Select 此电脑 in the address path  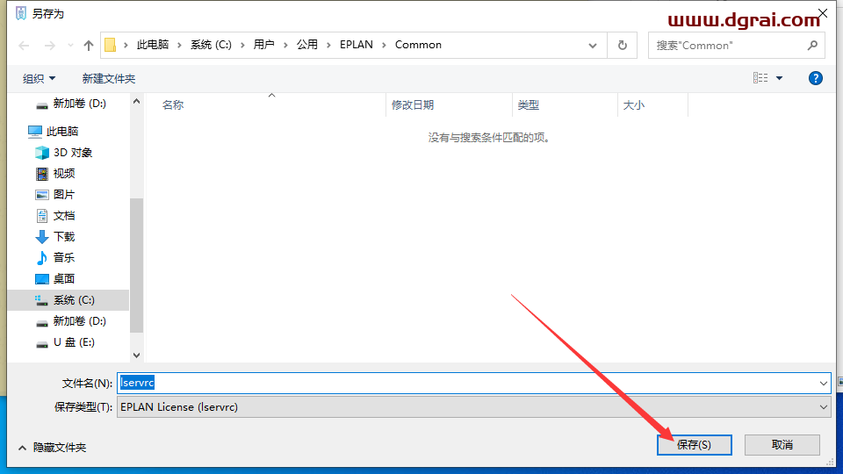coord(153,45)
